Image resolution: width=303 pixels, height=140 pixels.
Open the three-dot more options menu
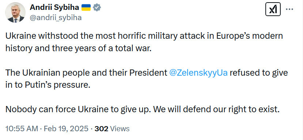pyautogui.click(x=290, y=9)
